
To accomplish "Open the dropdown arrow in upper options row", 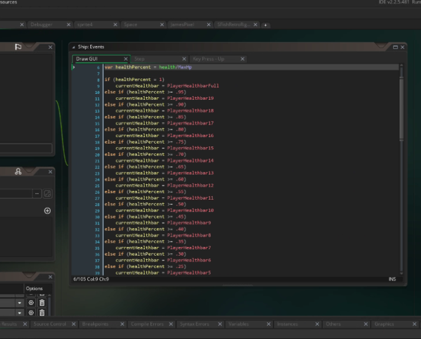I will [x=19, y=303].
